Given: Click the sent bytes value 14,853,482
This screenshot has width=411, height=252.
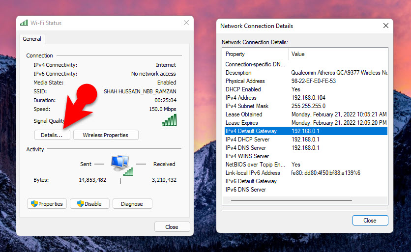Looking at the screenshot, I should 92,180.
